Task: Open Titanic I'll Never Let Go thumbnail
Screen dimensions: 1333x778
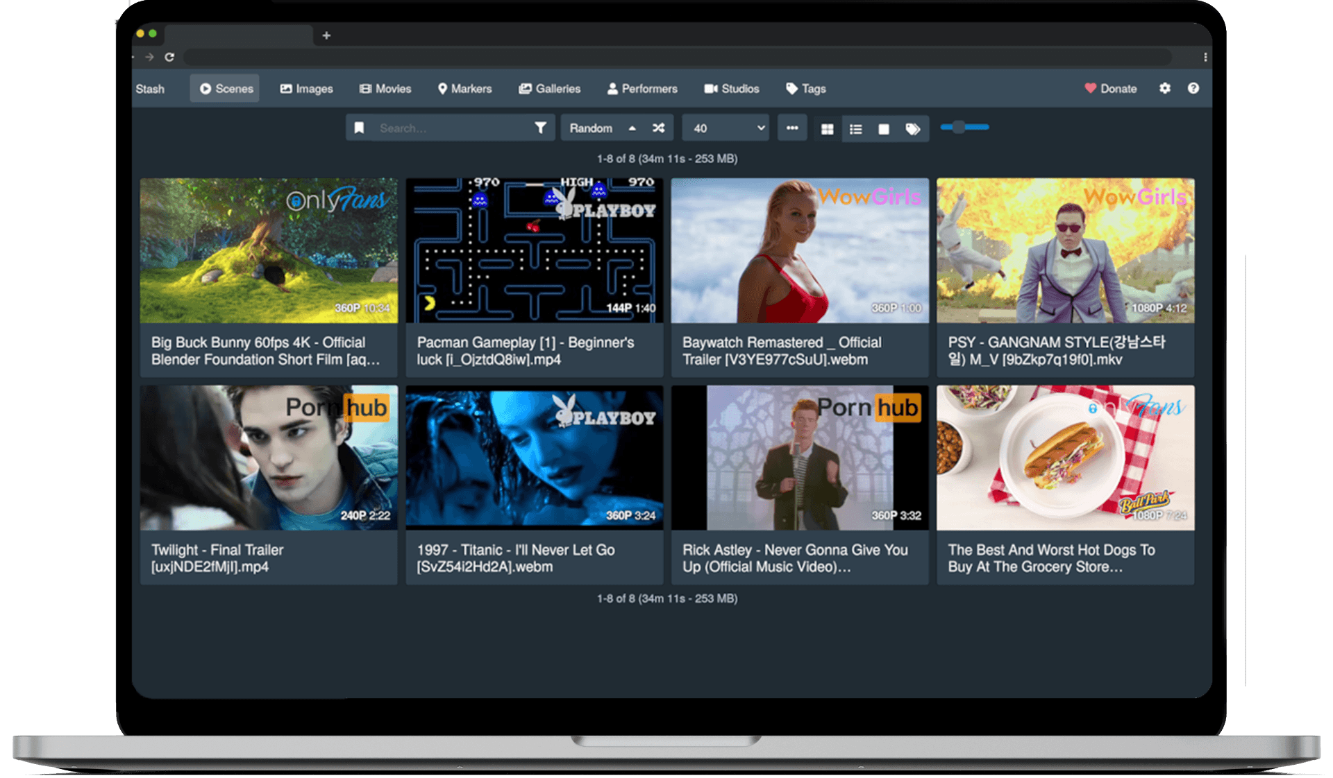Action: (x=535, y=458)
